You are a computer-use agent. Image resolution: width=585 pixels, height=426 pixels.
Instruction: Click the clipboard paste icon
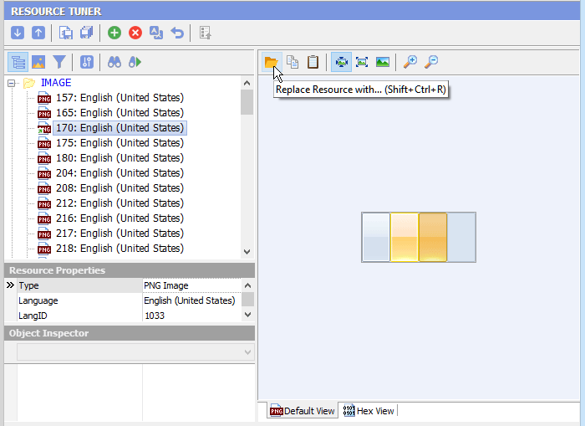coord(313,62)
